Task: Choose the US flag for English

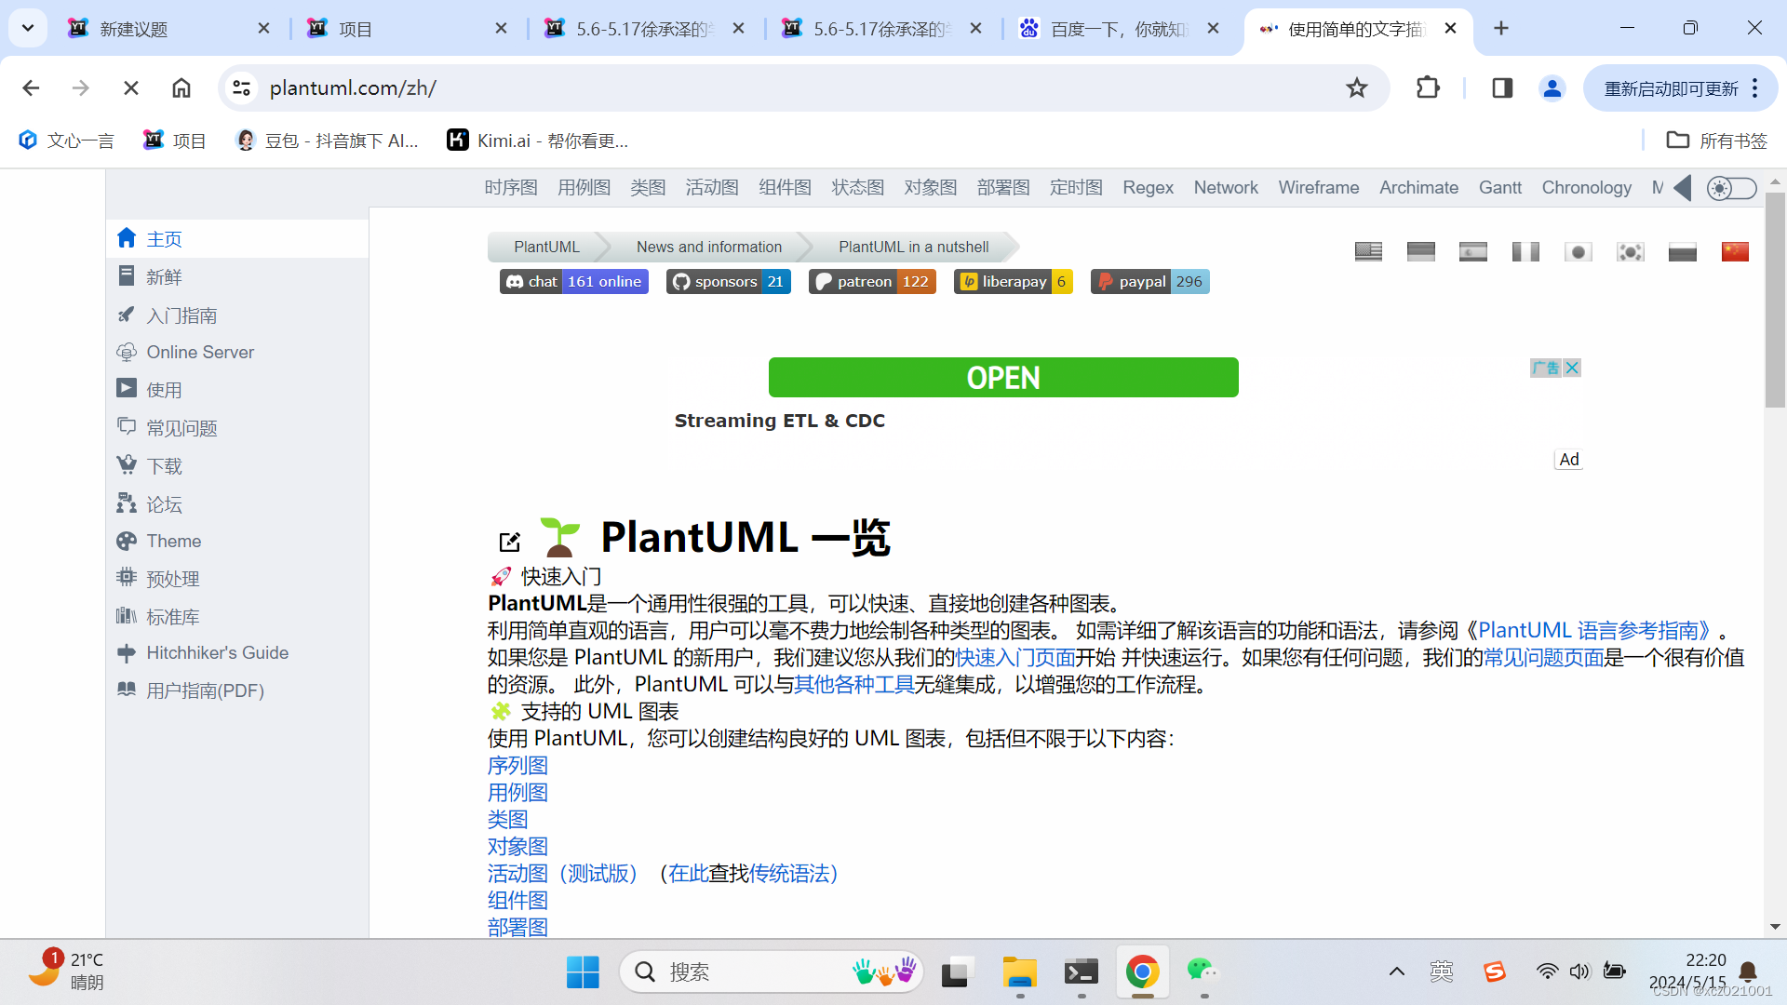Action: click(x=1368, y=252)
